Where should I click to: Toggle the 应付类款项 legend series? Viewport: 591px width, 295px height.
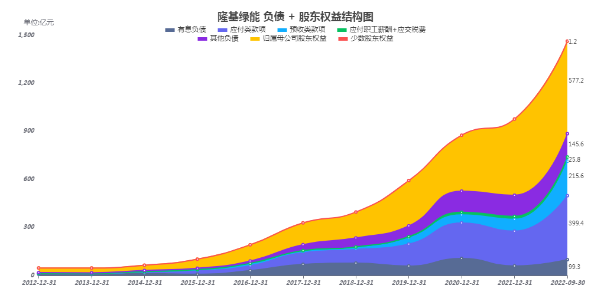pos(242,29)
